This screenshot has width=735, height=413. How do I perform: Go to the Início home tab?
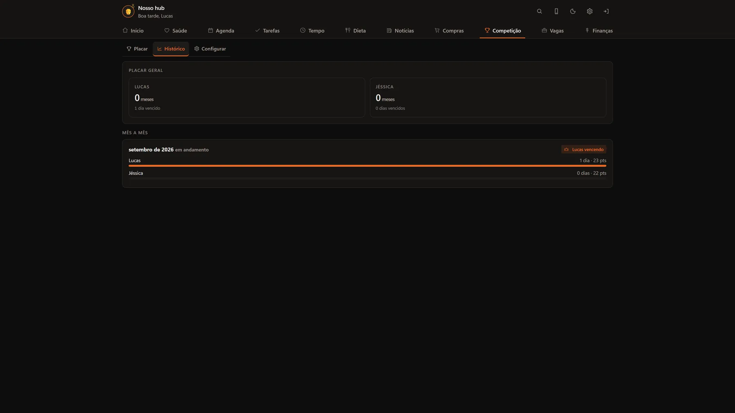pyautogui.click(x=133, y=31)
